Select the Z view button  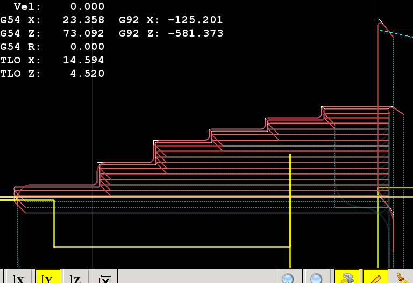pyautogui.click(x=76, y=278)
